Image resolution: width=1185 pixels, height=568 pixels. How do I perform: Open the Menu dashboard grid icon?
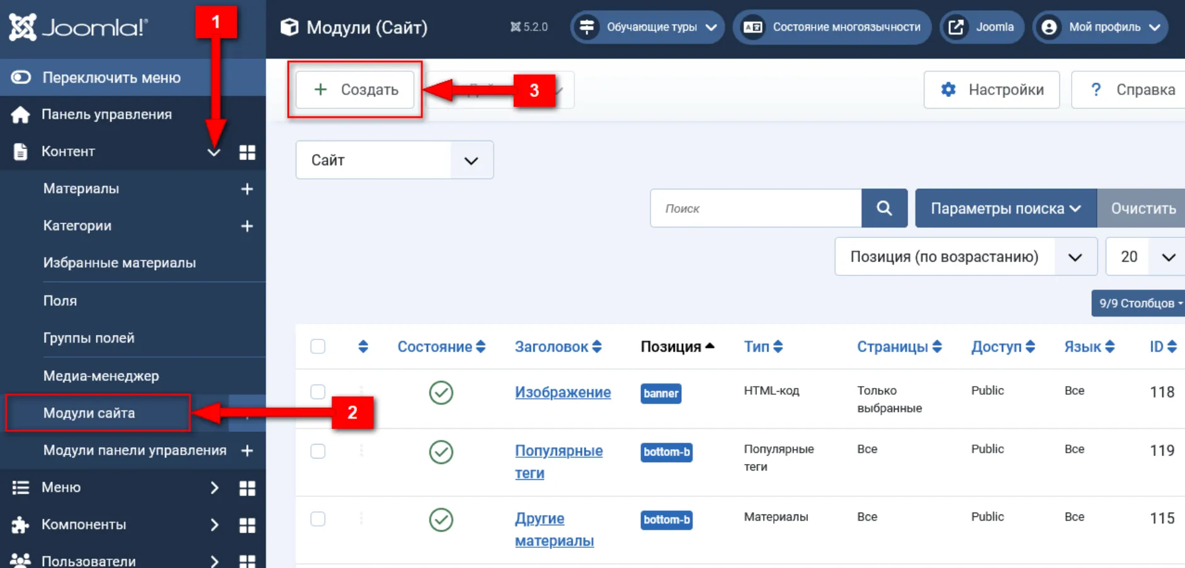[247, 488]
